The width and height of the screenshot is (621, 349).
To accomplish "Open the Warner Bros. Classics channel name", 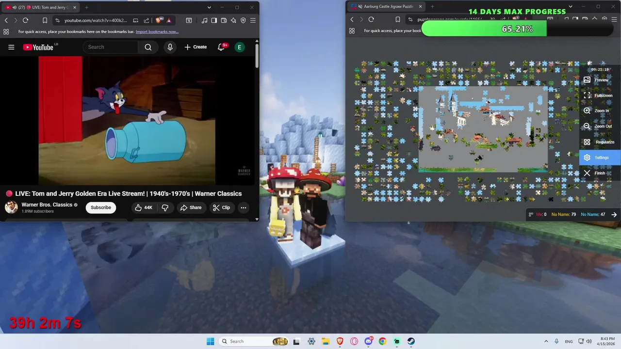I will [x=47, y=205].
